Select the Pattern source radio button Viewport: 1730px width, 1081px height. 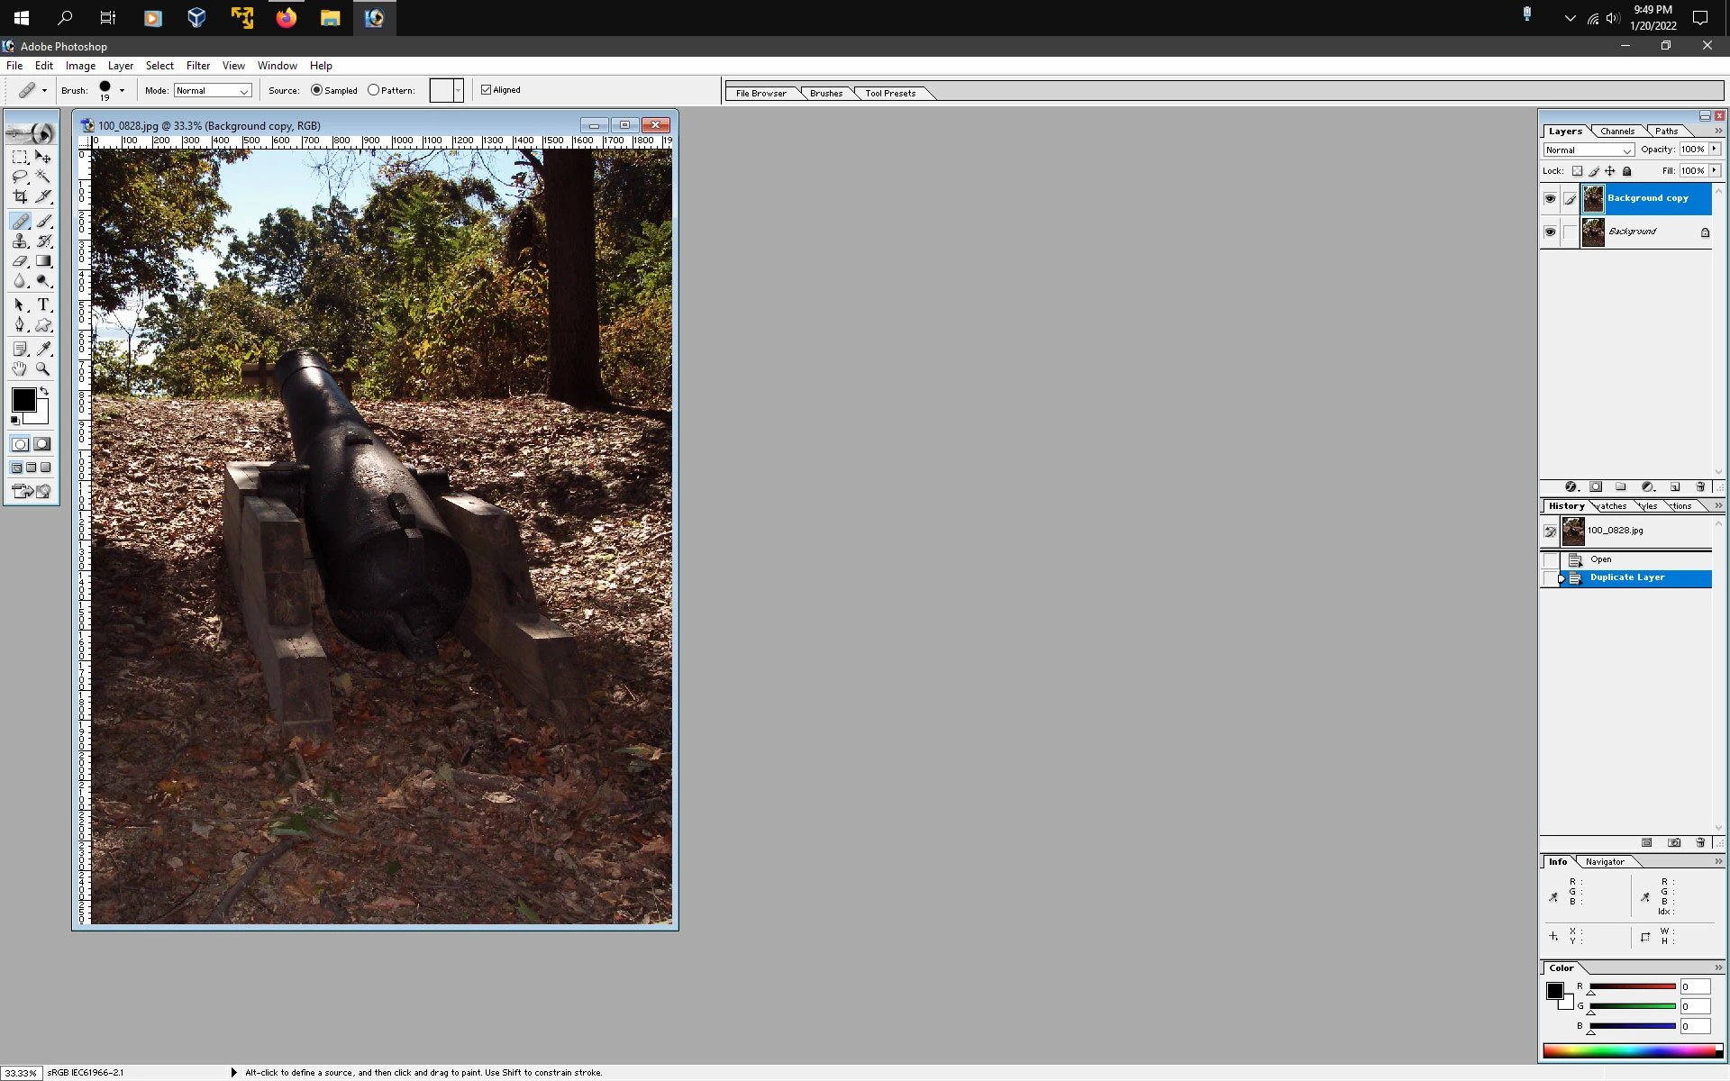[374, 90]
